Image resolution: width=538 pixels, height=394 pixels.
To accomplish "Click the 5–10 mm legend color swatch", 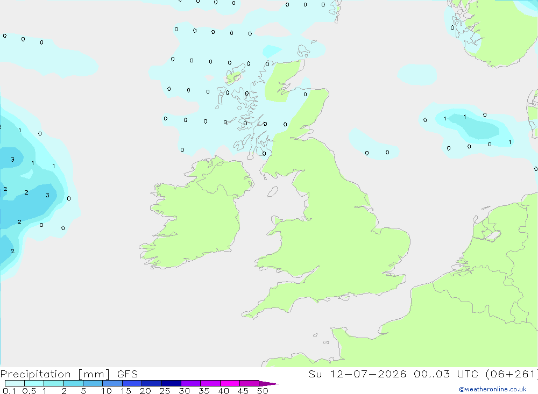I will (x=93, y=383).
